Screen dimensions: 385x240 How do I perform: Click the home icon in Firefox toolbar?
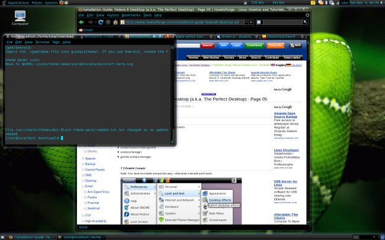point(115,22)
